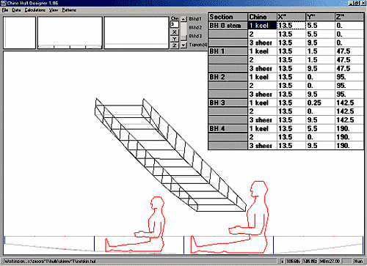
Task: Click the bulkhead scrollbar thumb
Action: point(183,38)
